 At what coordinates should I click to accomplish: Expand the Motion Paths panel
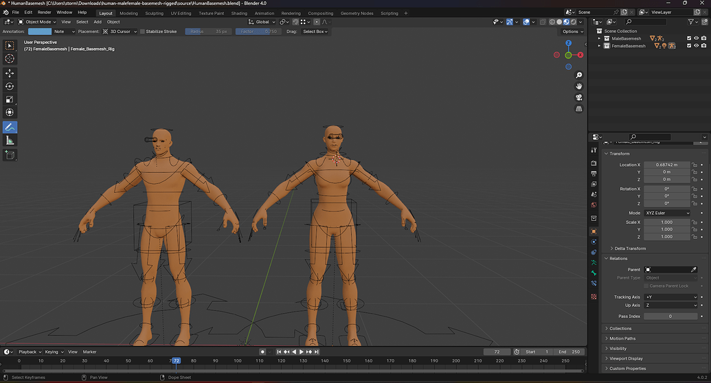tap(622, 338)
